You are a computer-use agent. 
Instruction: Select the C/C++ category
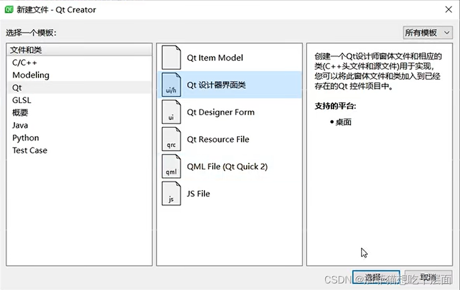79,63
